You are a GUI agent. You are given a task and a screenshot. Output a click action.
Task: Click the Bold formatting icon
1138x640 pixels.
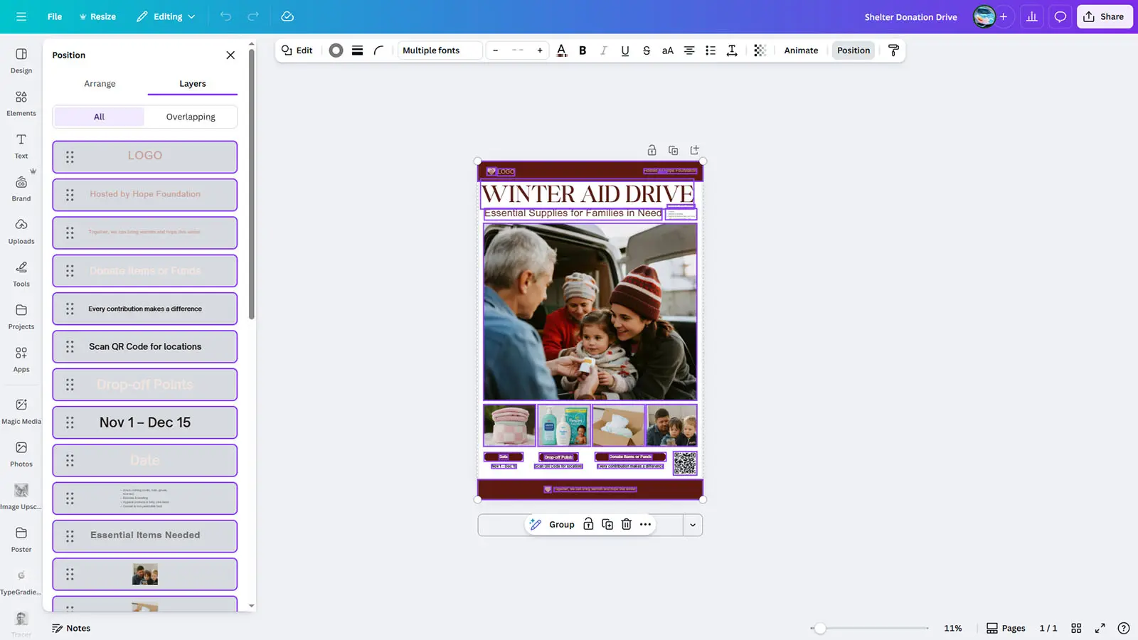coord(583,50)
